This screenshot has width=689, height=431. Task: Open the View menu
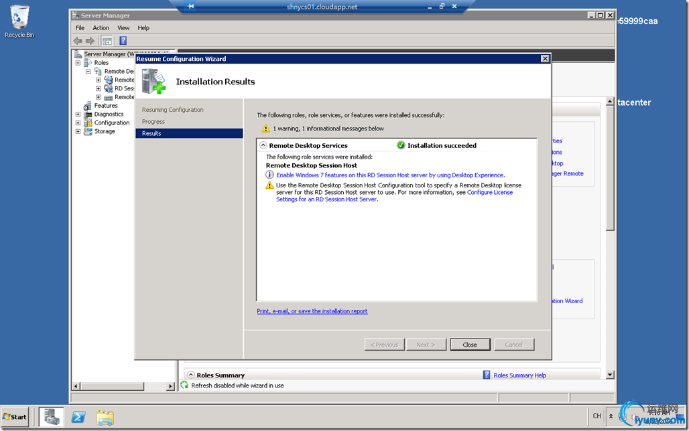coord(123,27)
